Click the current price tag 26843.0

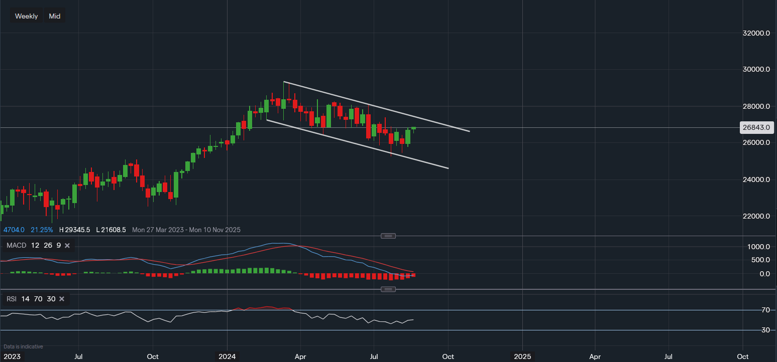coord(756,128)
